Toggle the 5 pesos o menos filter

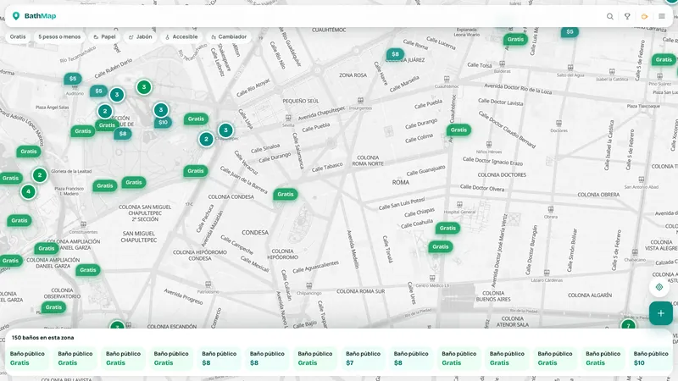click(x=59, y=36)
